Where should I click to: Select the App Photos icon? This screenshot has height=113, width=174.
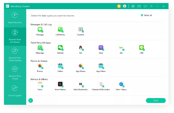pyautogui.click(x=80, y=66)
